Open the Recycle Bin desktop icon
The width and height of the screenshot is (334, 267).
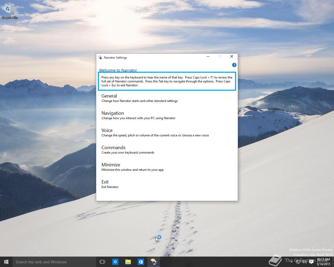[x=10, y=11]
